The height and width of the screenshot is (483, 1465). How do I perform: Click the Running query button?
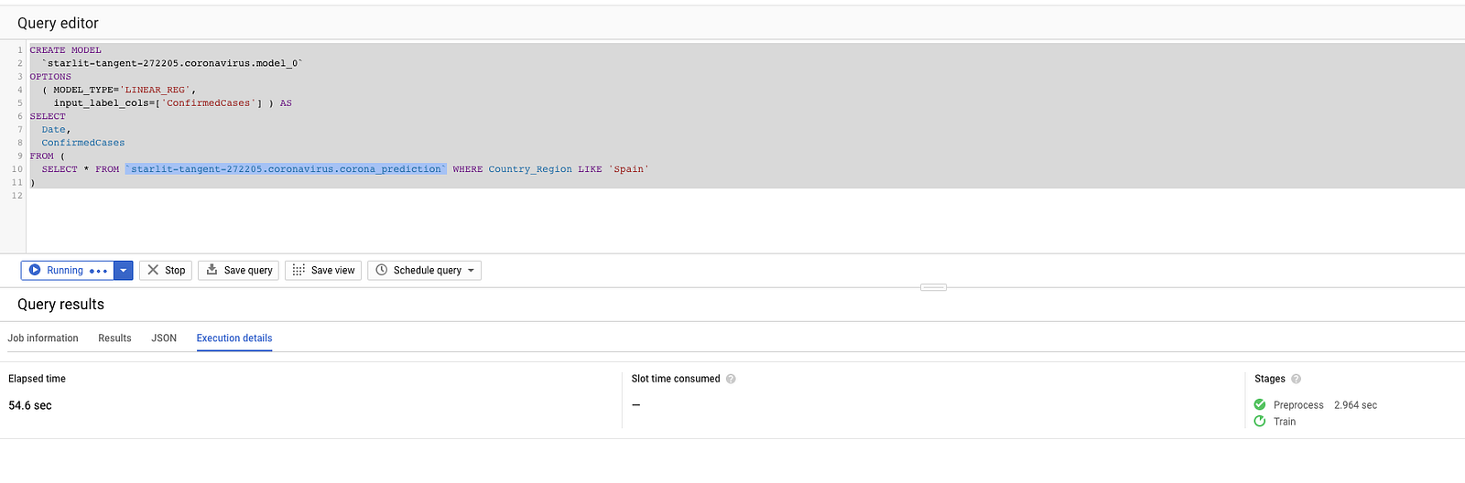[x=68, y=270]
